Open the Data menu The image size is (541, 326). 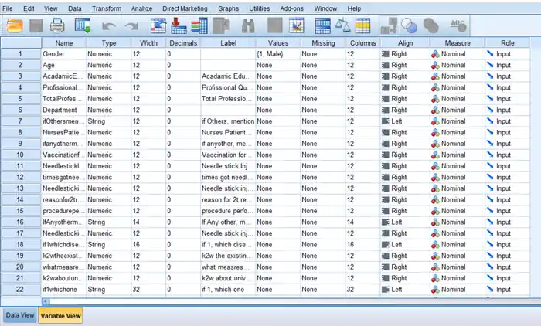(x=74, y=8)
